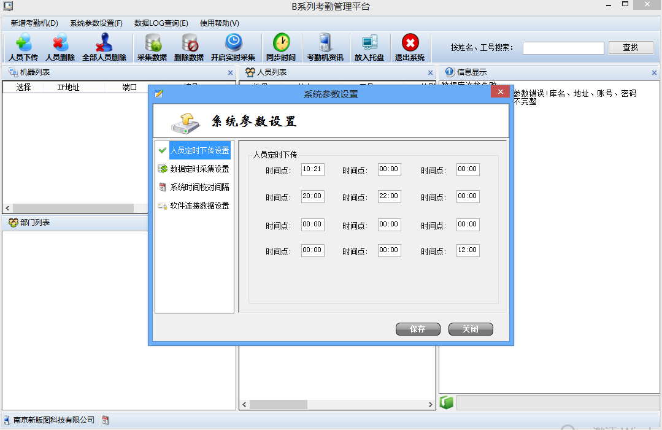This screenshot has height=430, width=662.
Task: Close the 机器列表 panel
Action: 231,72
